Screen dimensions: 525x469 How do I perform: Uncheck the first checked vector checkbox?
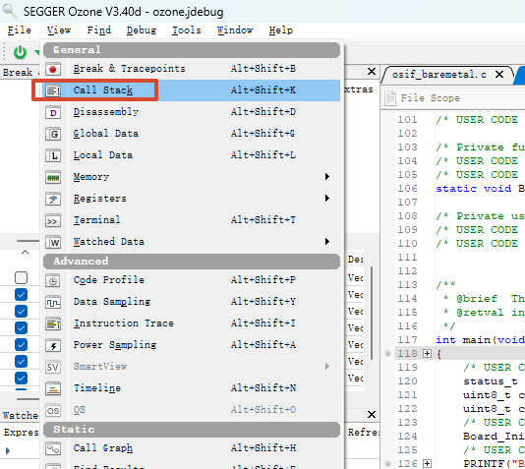pos(21,295)
